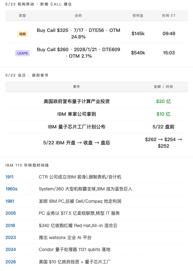Click the System/360 大型机 timeline description
Image resolution: width=193 pixels, height=271 pixels.
pyautogui.click(x=85, y=189)
